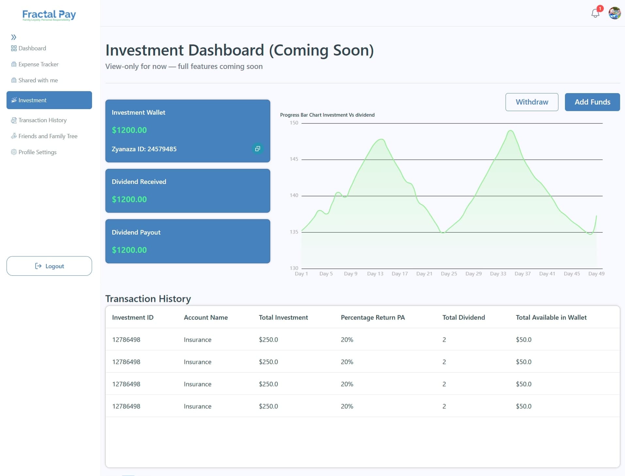This screenshot has width=625, height=476.
Task: Click the Expense Tracker sidebar icon
Action: point(14,64)
